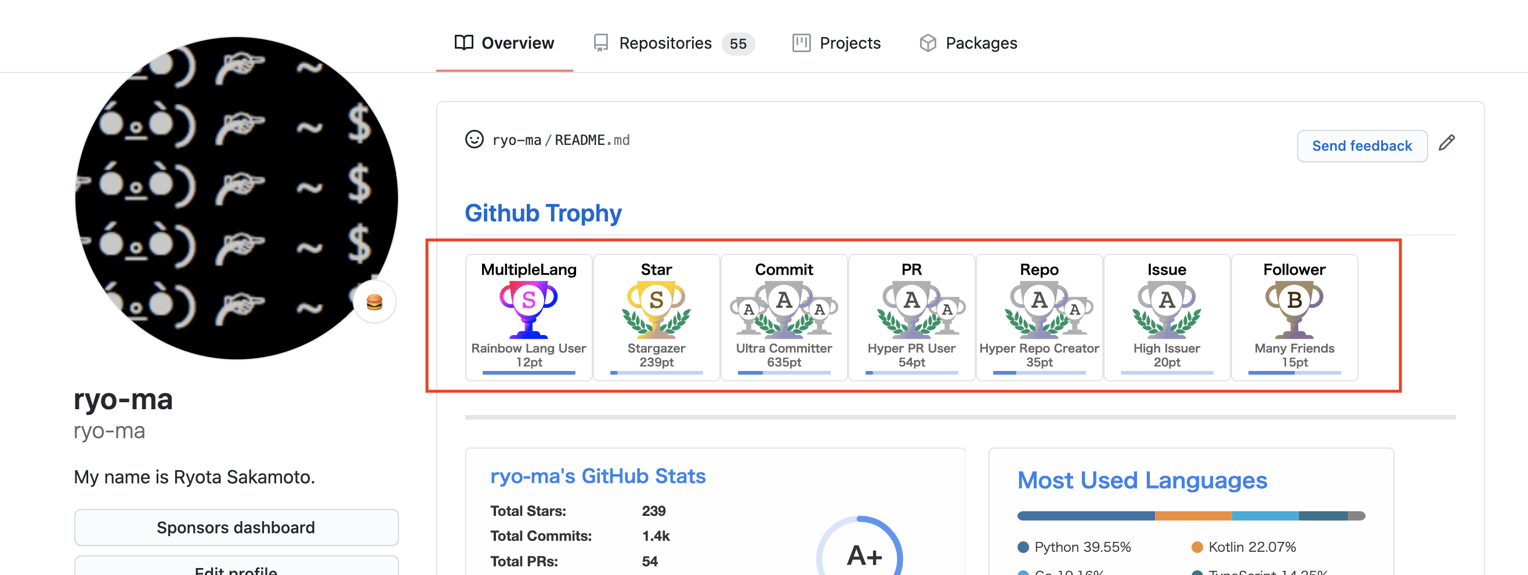Click the Overview book icon

tap(464, 42)
